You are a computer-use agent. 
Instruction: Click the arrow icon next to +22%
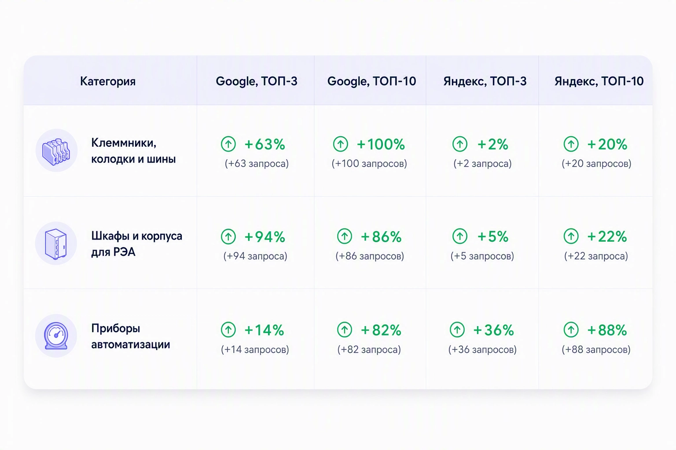click(571, 236)
